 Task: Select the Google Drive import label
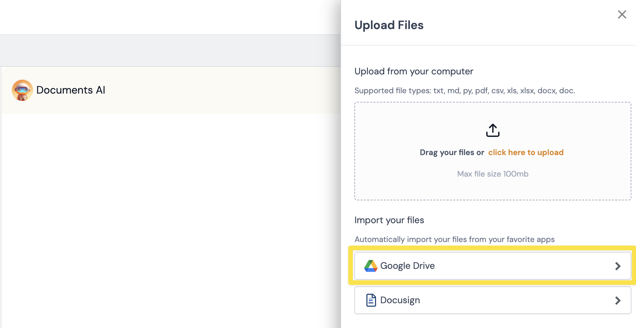(407, 266)
